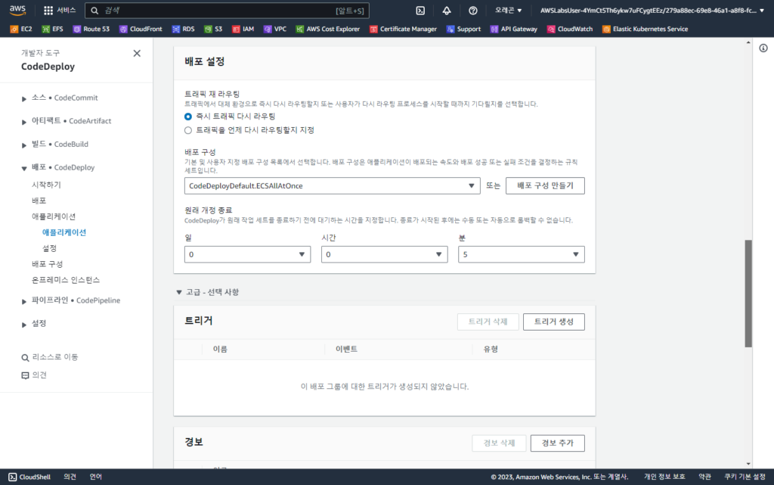
Task: Click the 경보 추가 button
Action: (x=557, y=443)
